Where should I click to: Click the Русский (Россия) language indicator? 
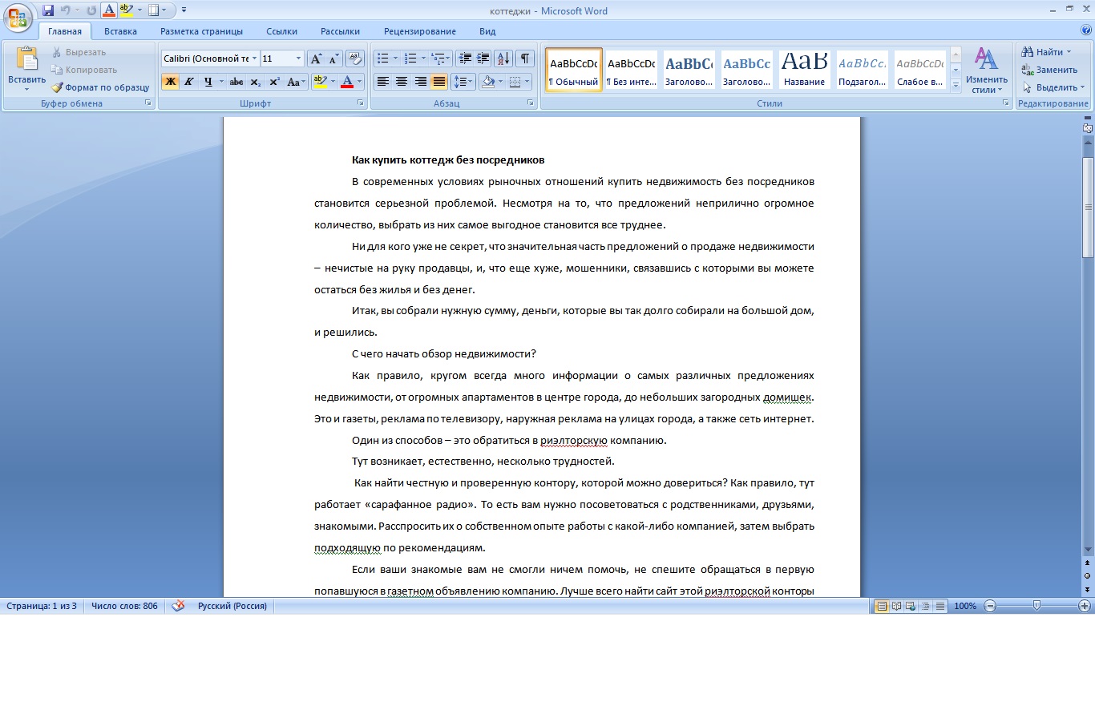(x=232, y=606)
